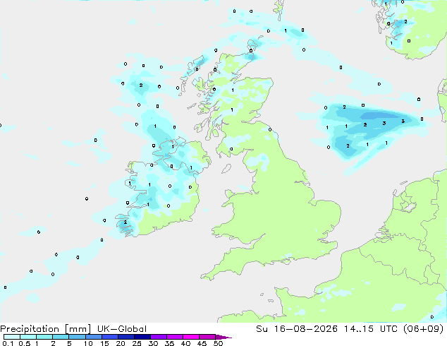Select the 30–35 mm purple legend swatch
This screenshot has height=346, width=447.
pyautogui.click(x=159, y=337)
